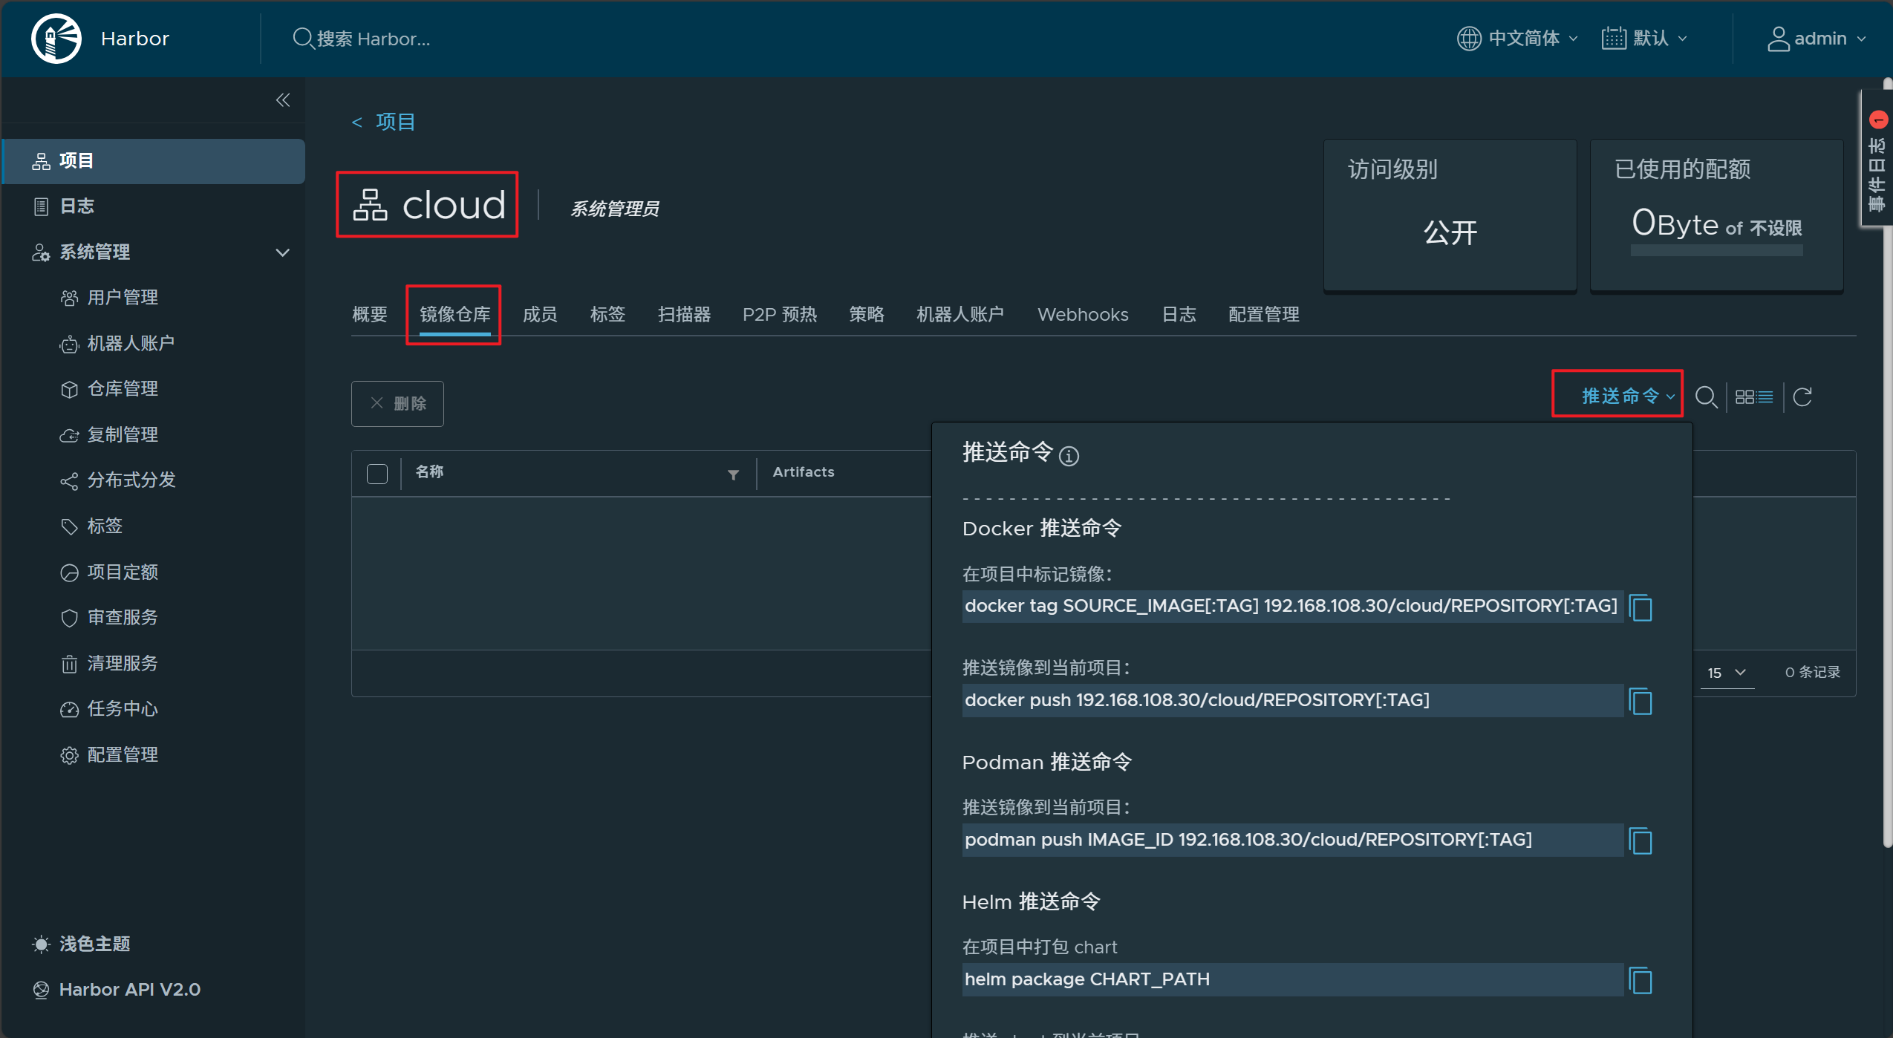1893x1038 pixels.
Task: Copy the helm package command
Action: tap(1640, 980)
